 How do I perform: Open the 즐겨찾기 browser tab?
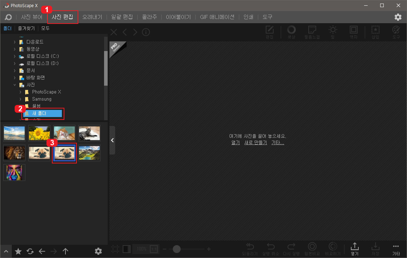click(x=26, y=28)
